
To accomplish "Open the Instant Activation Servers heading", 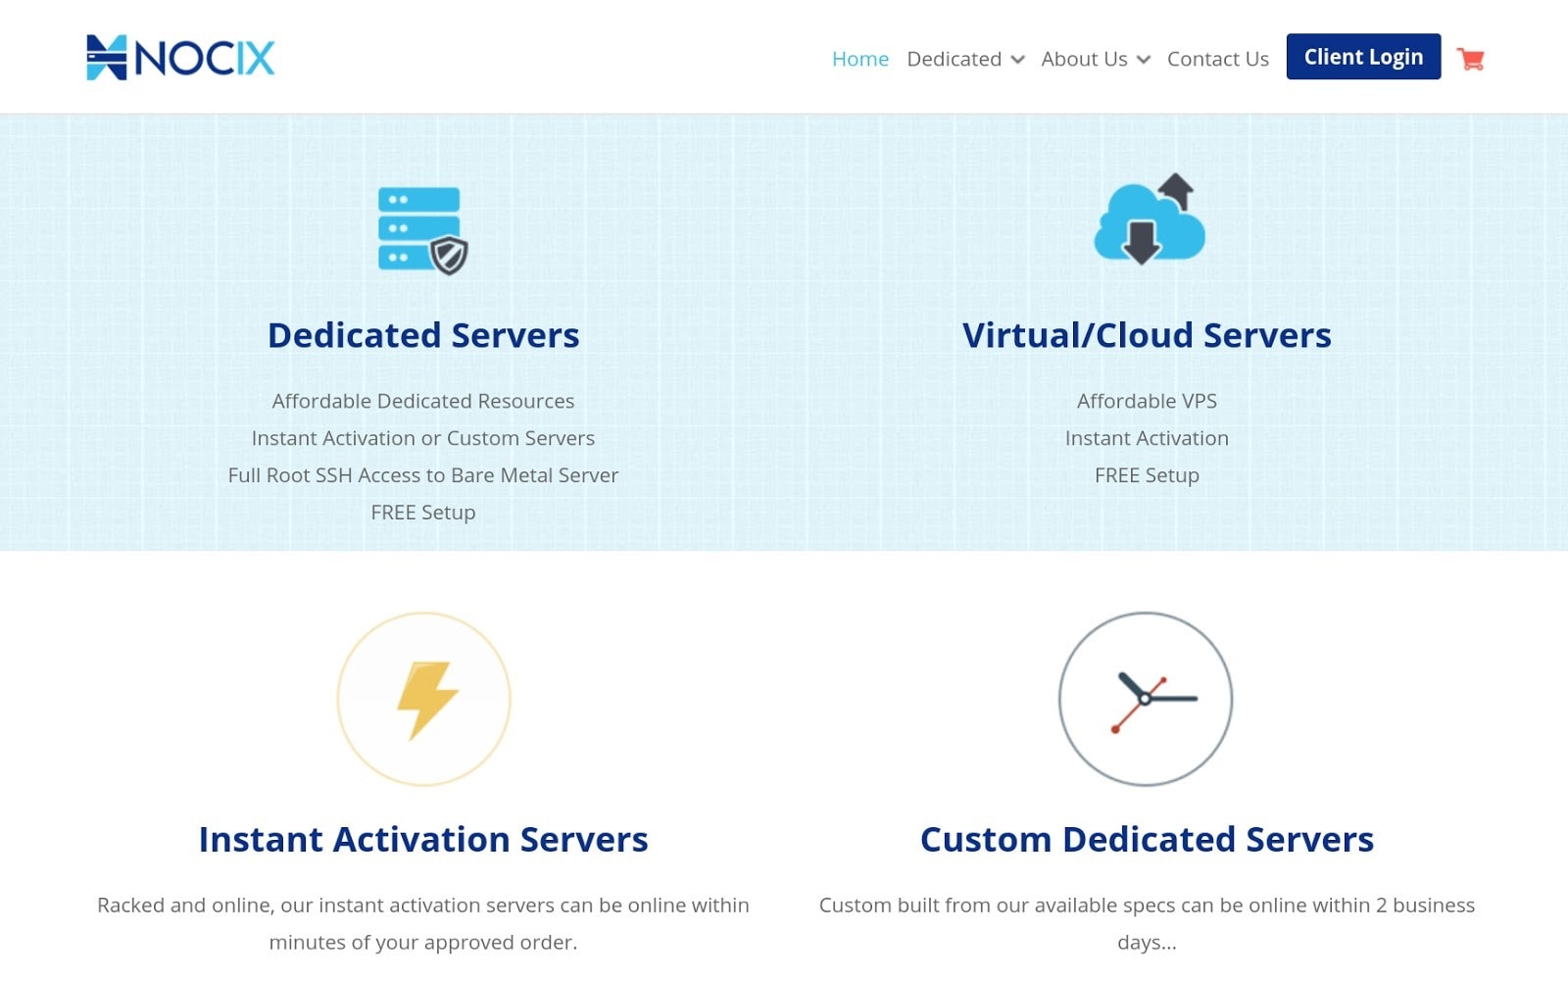I will click(423, 840).
